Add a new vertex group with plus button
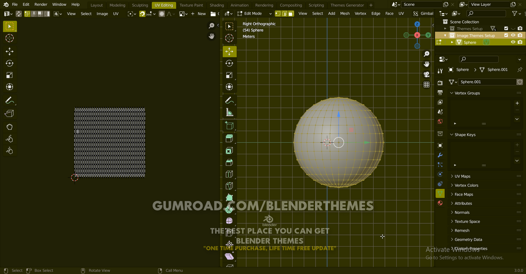Screen dimensions: 526x274 [x=517, y=103]
